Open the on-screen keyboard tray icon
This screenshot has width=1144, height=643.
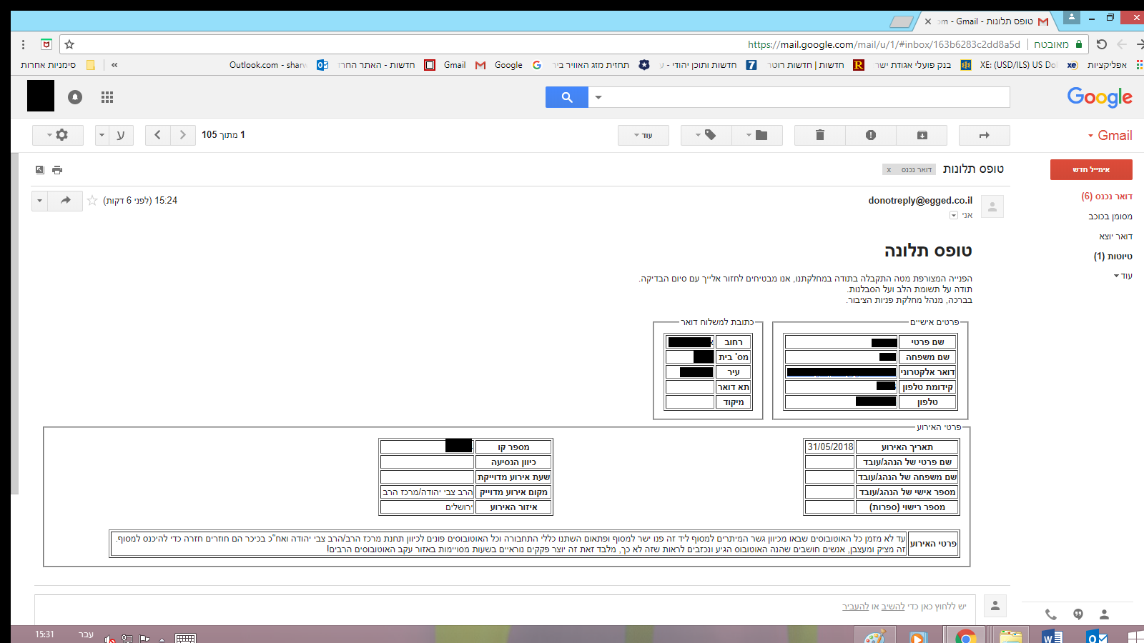185,638
